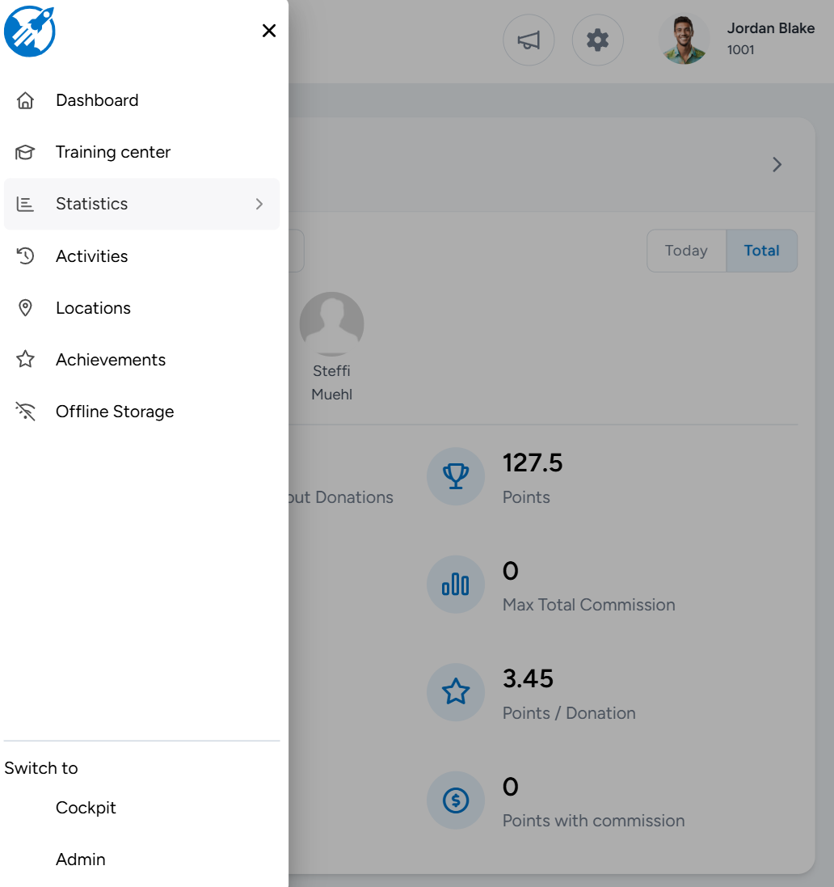Image resolution: width=834 pixels, height=887 pixels.
Task: Click the Statistics chart icon
Action: click(25, 204)
